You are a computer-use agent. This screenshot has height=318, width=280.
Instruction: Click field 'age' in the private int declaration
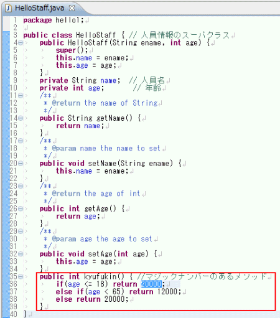[94, 88]
